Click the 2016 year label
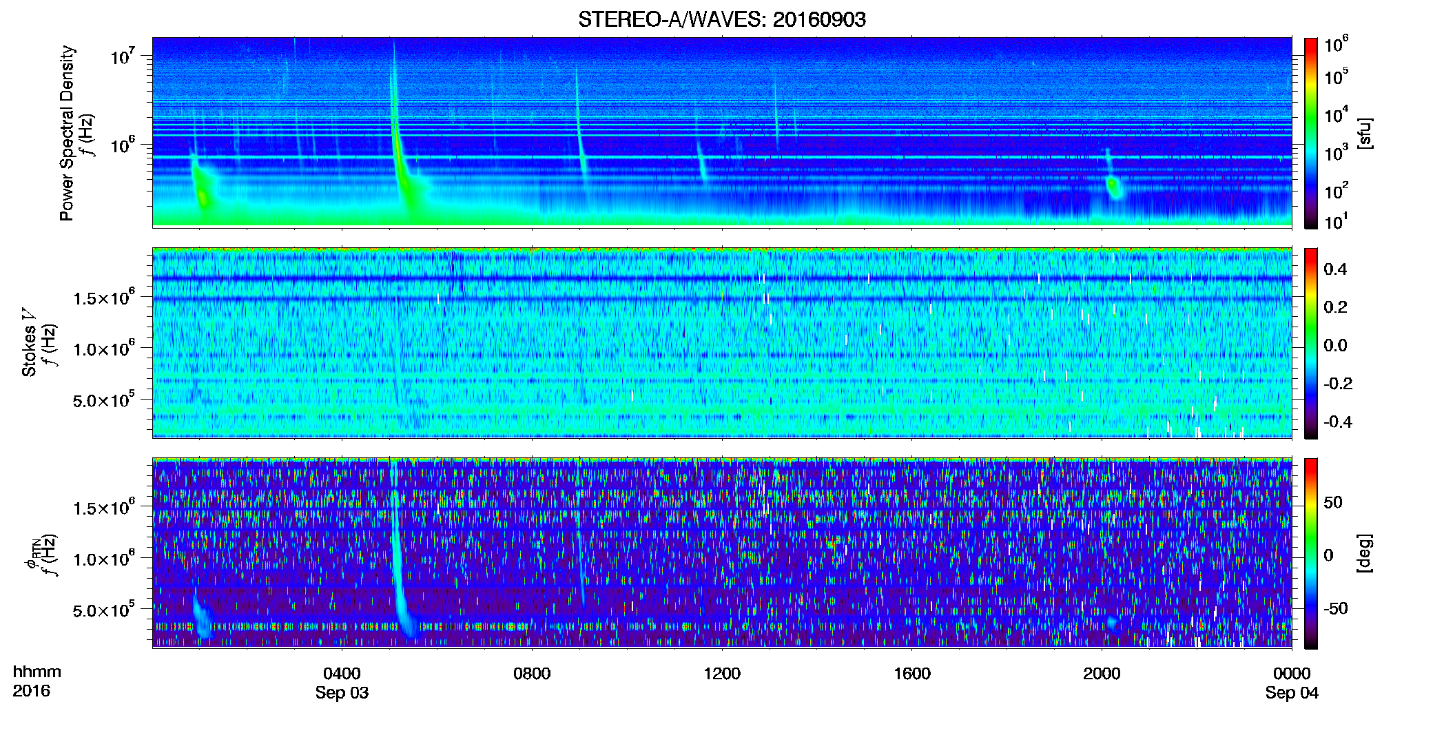1444x744 pixels. [x=31, y=691]
